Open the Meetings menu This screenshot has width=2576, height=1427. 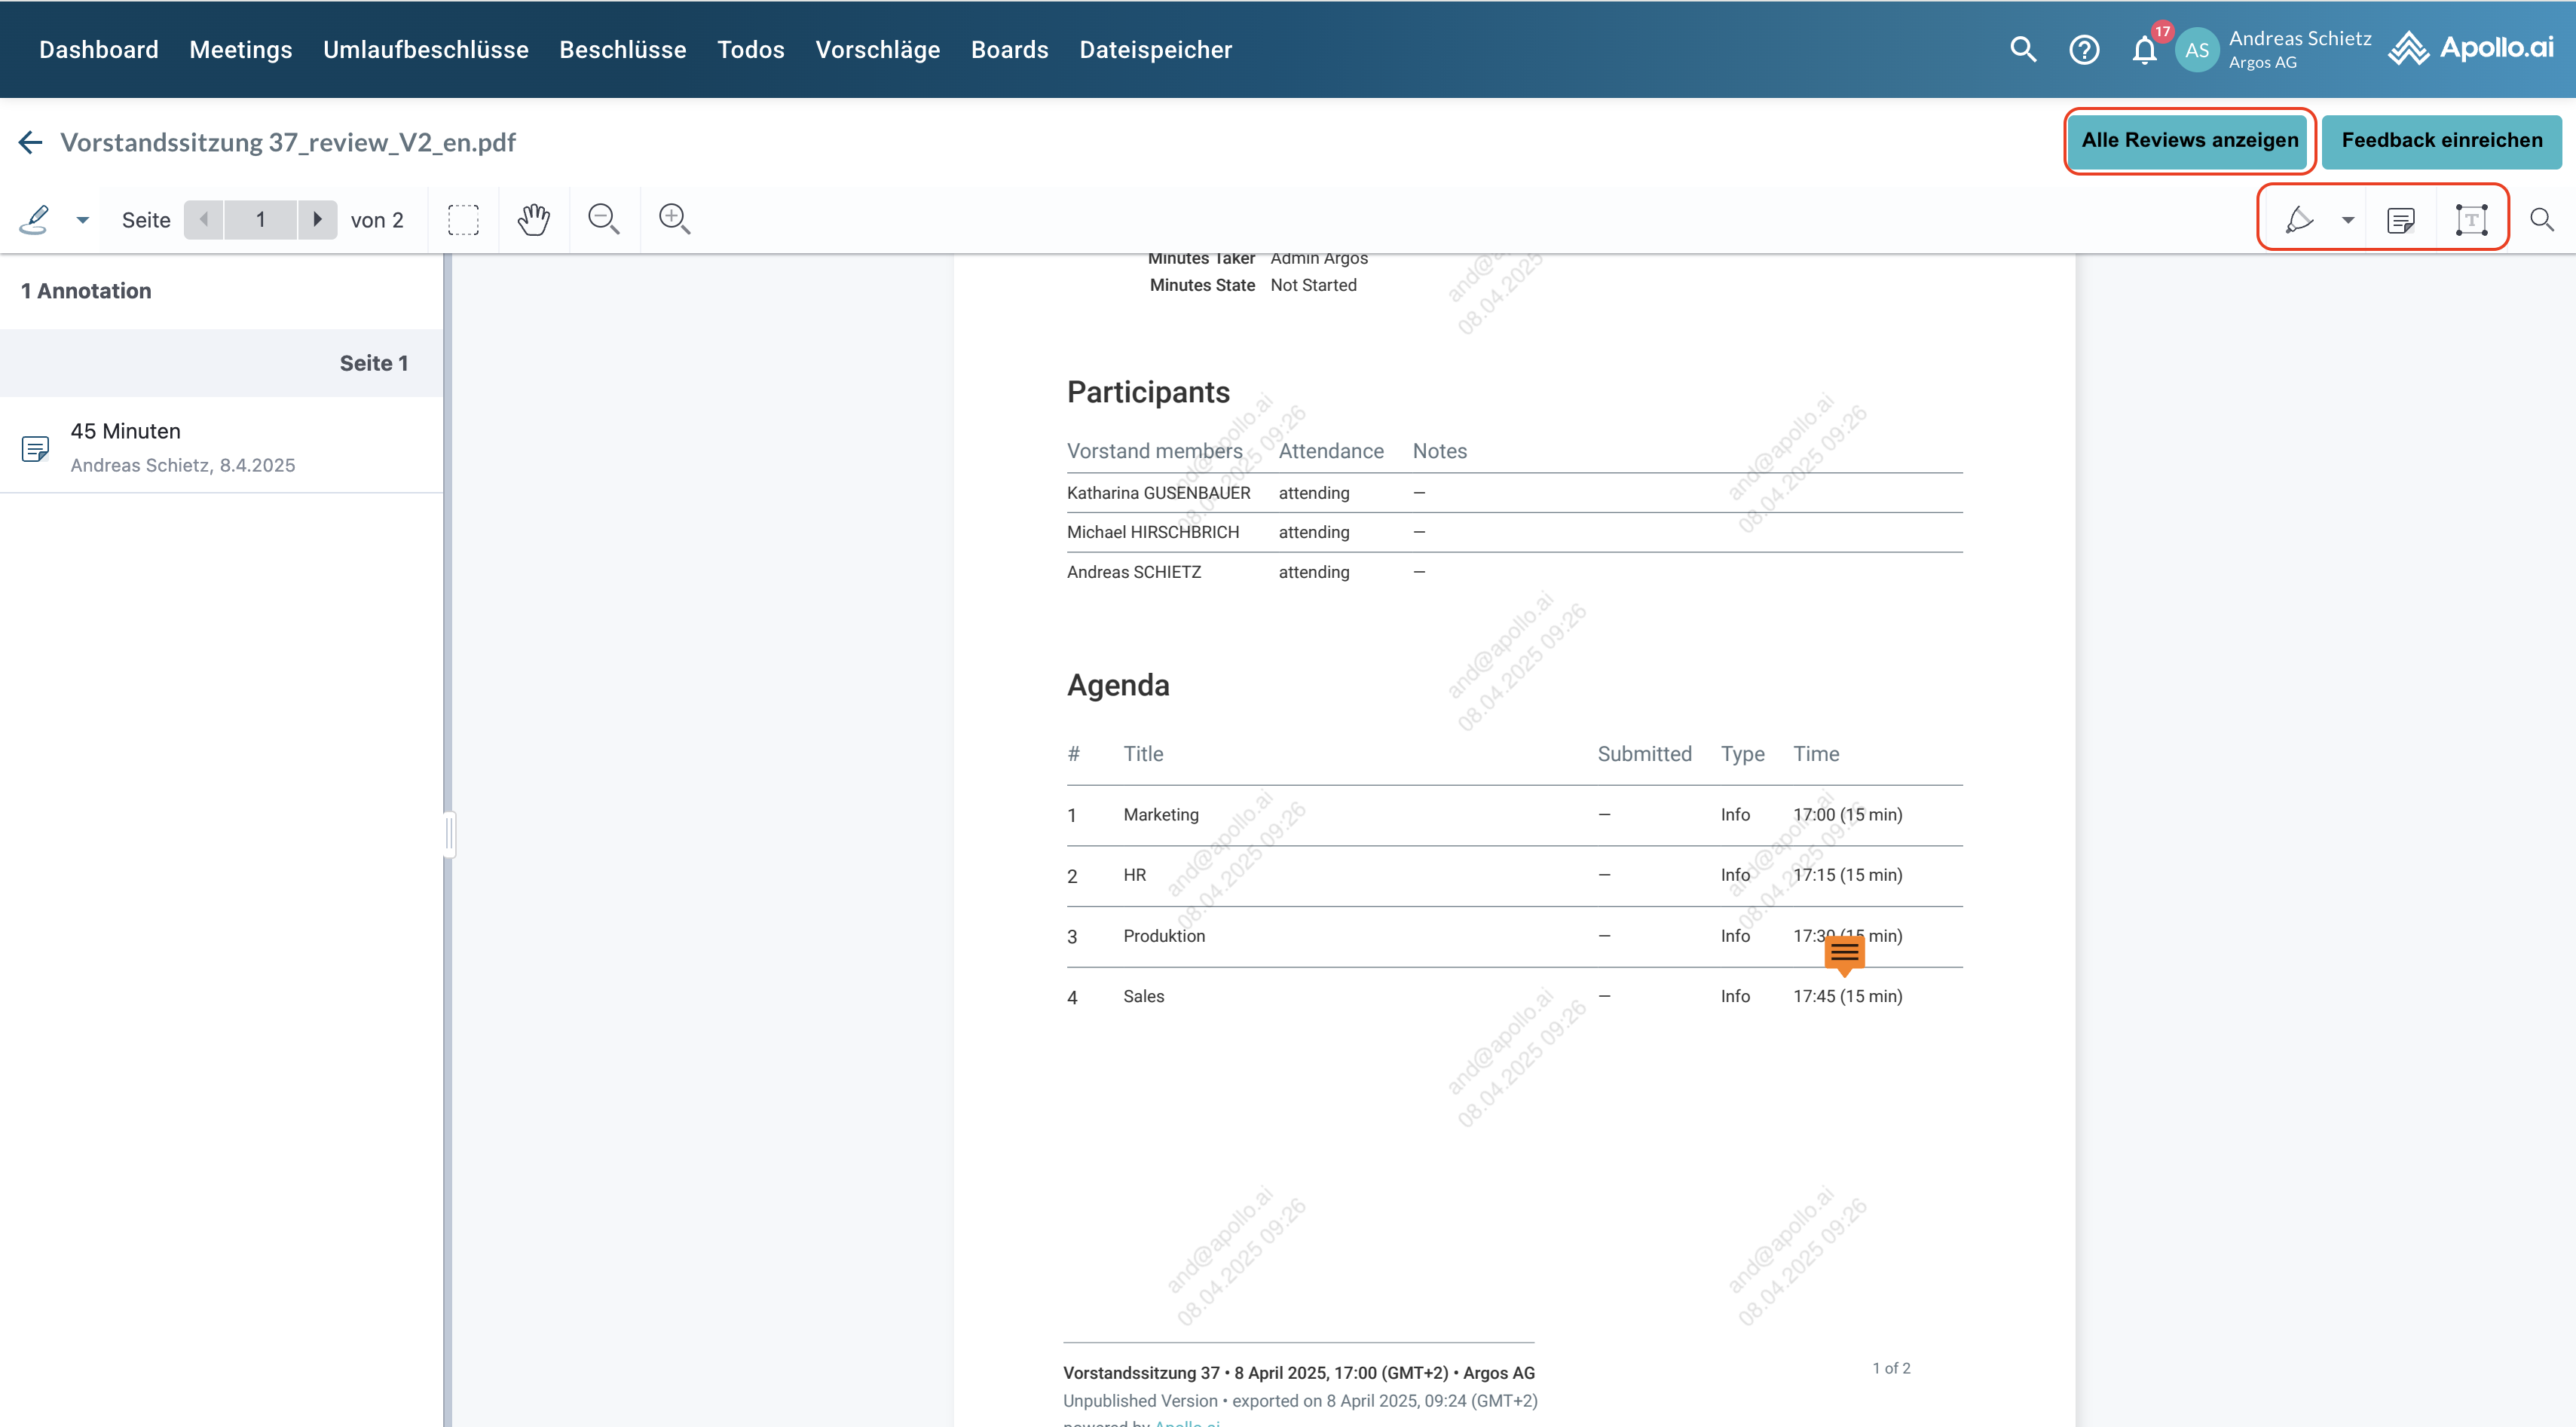tap(240, 50)
